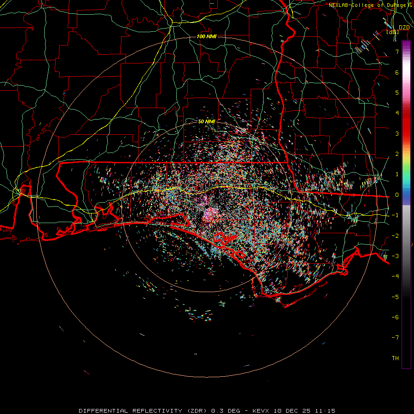Click the -1 value on color scale
Screen dimensions: 414x414
[395, 215]
